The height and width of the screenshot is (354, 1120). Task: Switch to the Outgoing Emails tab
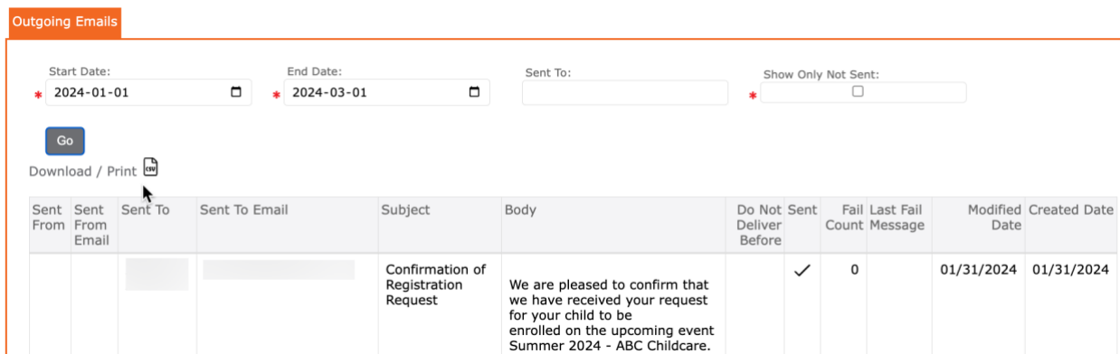(x=65, y=22)
